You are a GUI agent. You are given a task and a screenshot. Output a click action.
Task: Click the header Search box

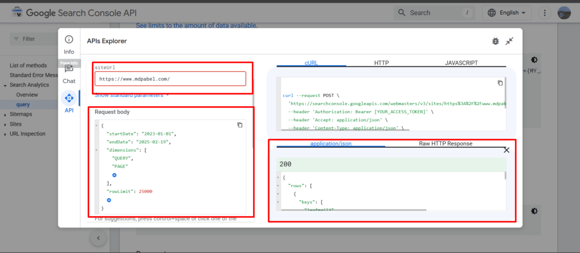(436, 12)
